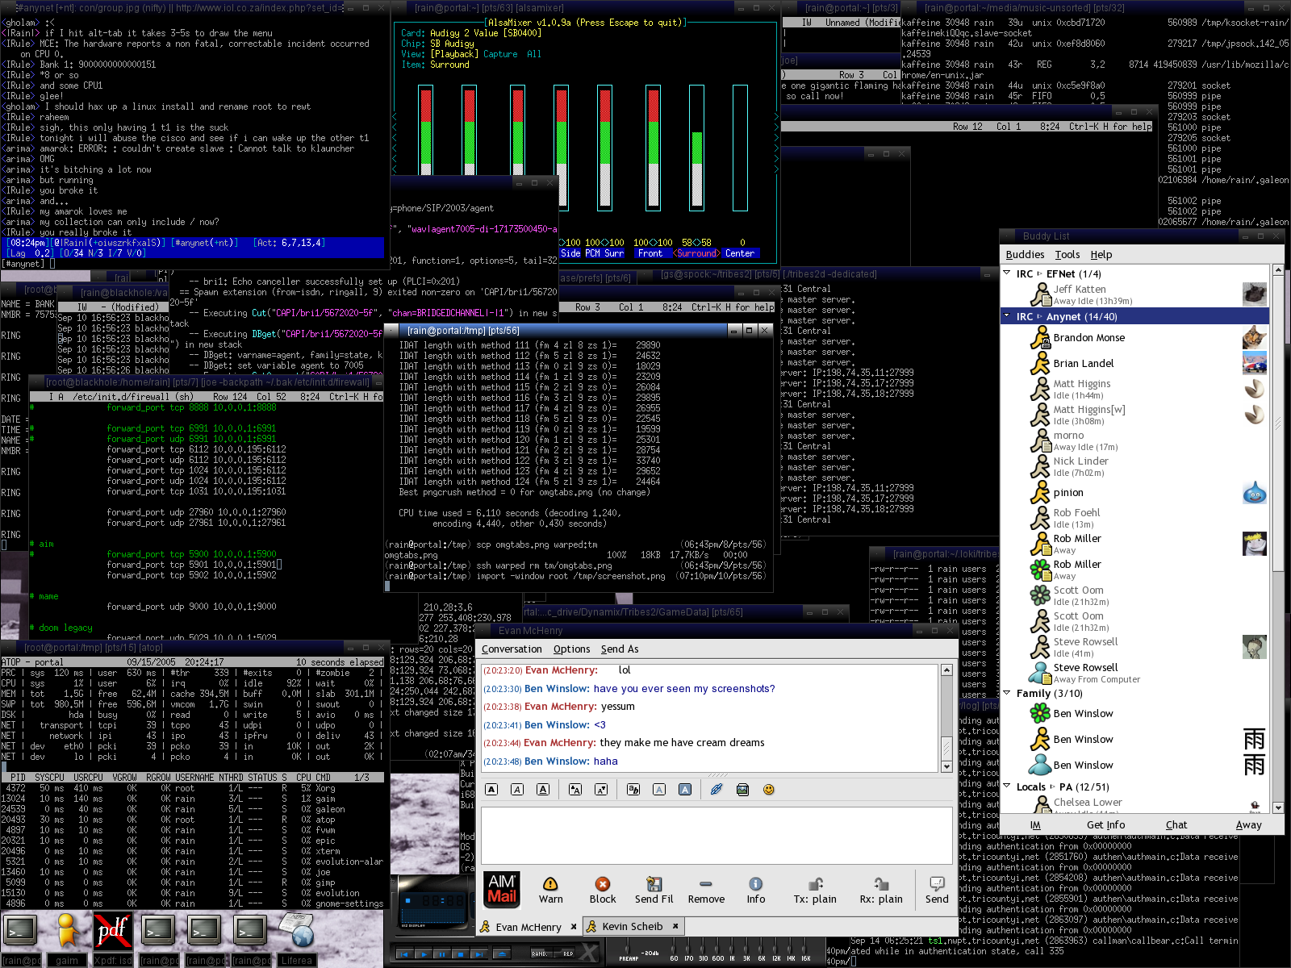The width and height of the screenshot is (1291, 968).
Task: Toggle Tx: plain encryption button
Action: click(x=815, y=891)
